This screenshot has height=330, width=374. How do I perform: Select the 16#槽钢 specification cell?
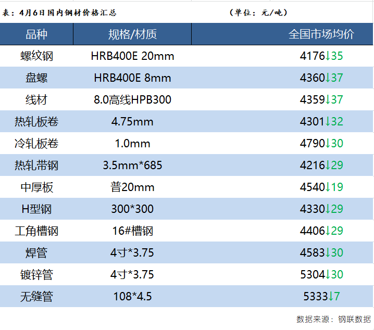click(x=132, y=231)
